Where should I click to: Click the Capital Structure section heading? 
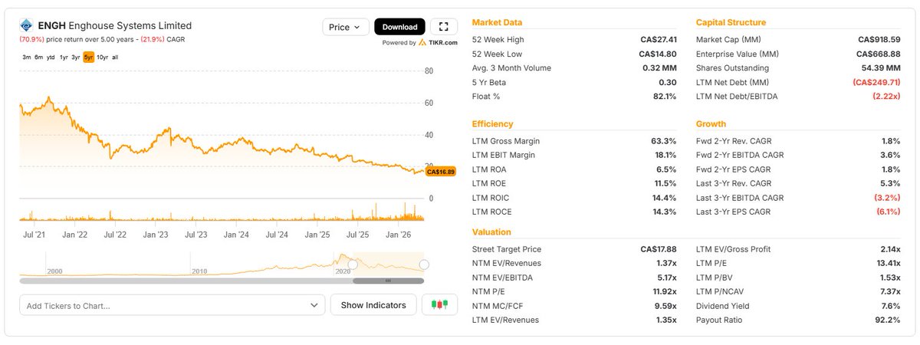pyautogui.click(x=731, y=23)
